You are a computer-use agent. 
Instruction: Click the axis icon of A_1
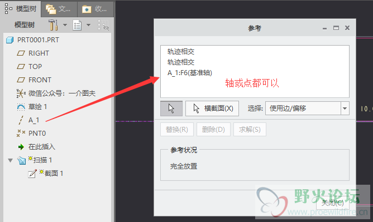click(x=21, y=120)
